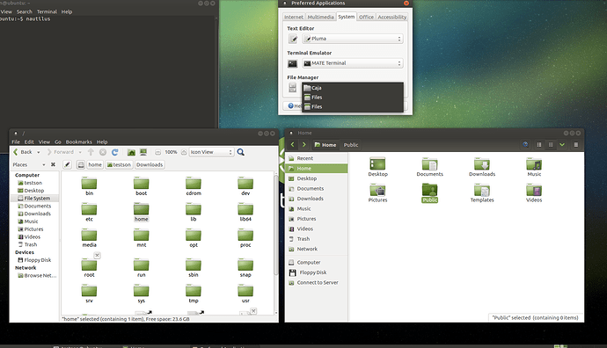Image resolution: width=607 pixels, height=348 pixels.
Task: Open Documents folder in Files window
Action: point(429,167)
